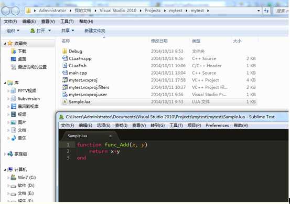
Task: Open the dropdown arrow next to 打开
Action: click(49, 30)
